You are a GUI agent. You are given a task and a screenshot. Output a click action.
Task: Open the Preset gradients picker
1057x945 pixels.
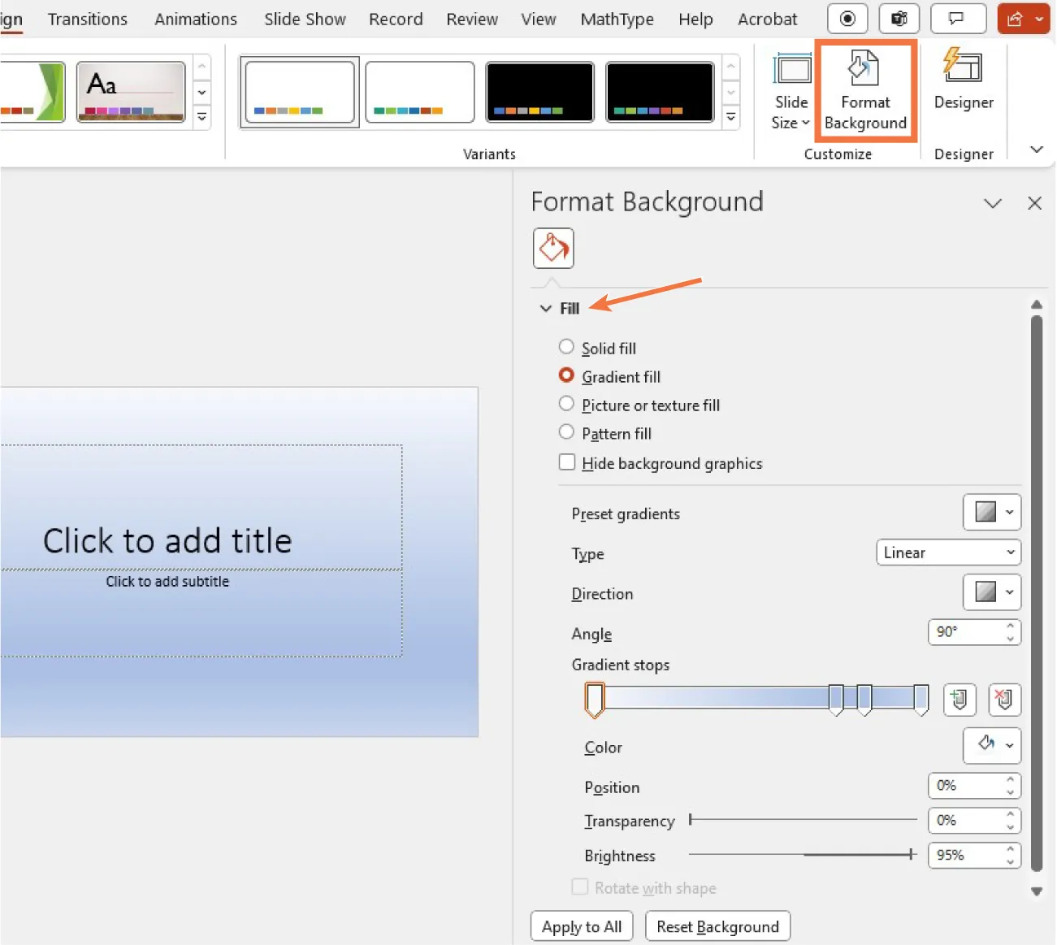[x=991, y=512]
